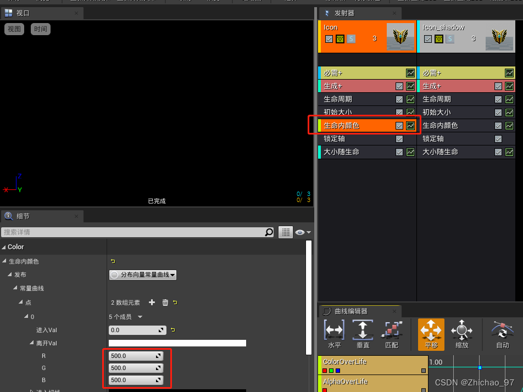
Task: Toggle rendering mode icon on Icon emitter
Action: pos(340,39)
